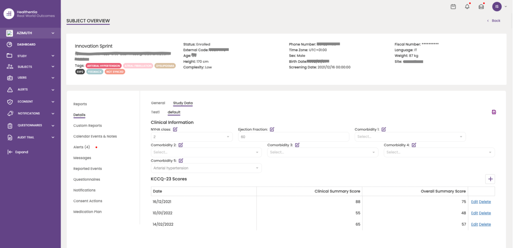Open the Comorbidity 3 dropdown
The image size is (513, 248).
click(322, 152)
